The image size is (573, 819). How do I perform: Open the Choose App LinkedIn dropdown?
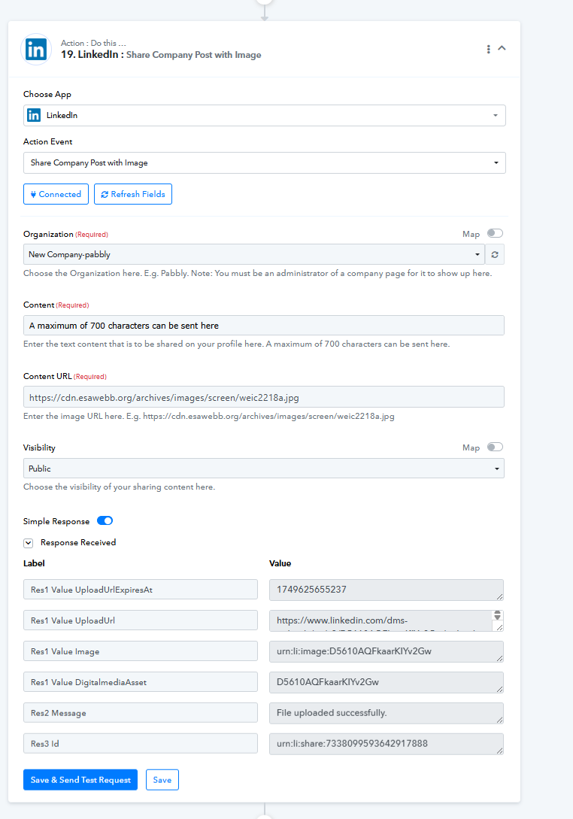pyautogui.click(x=264, y=115)
